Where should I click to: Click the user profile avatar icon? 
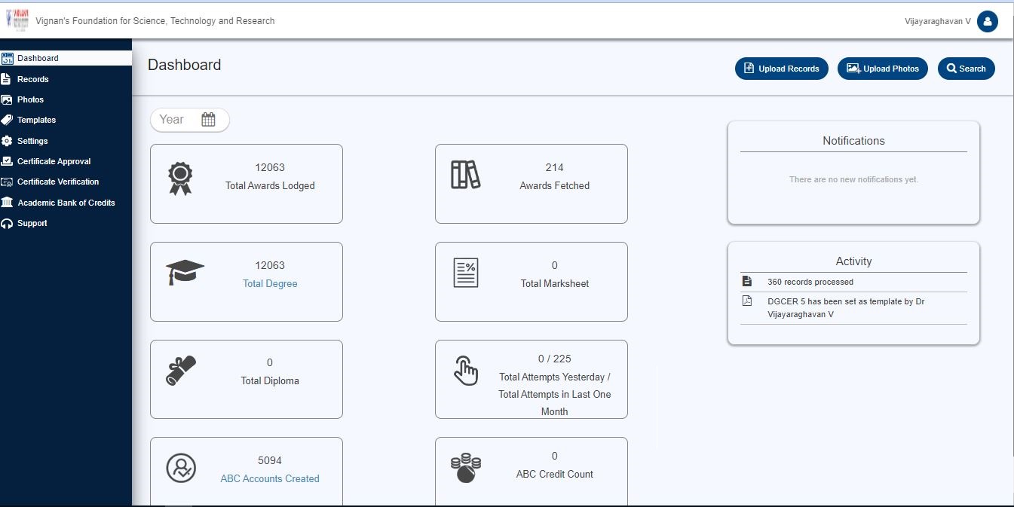tap(987, 22)
